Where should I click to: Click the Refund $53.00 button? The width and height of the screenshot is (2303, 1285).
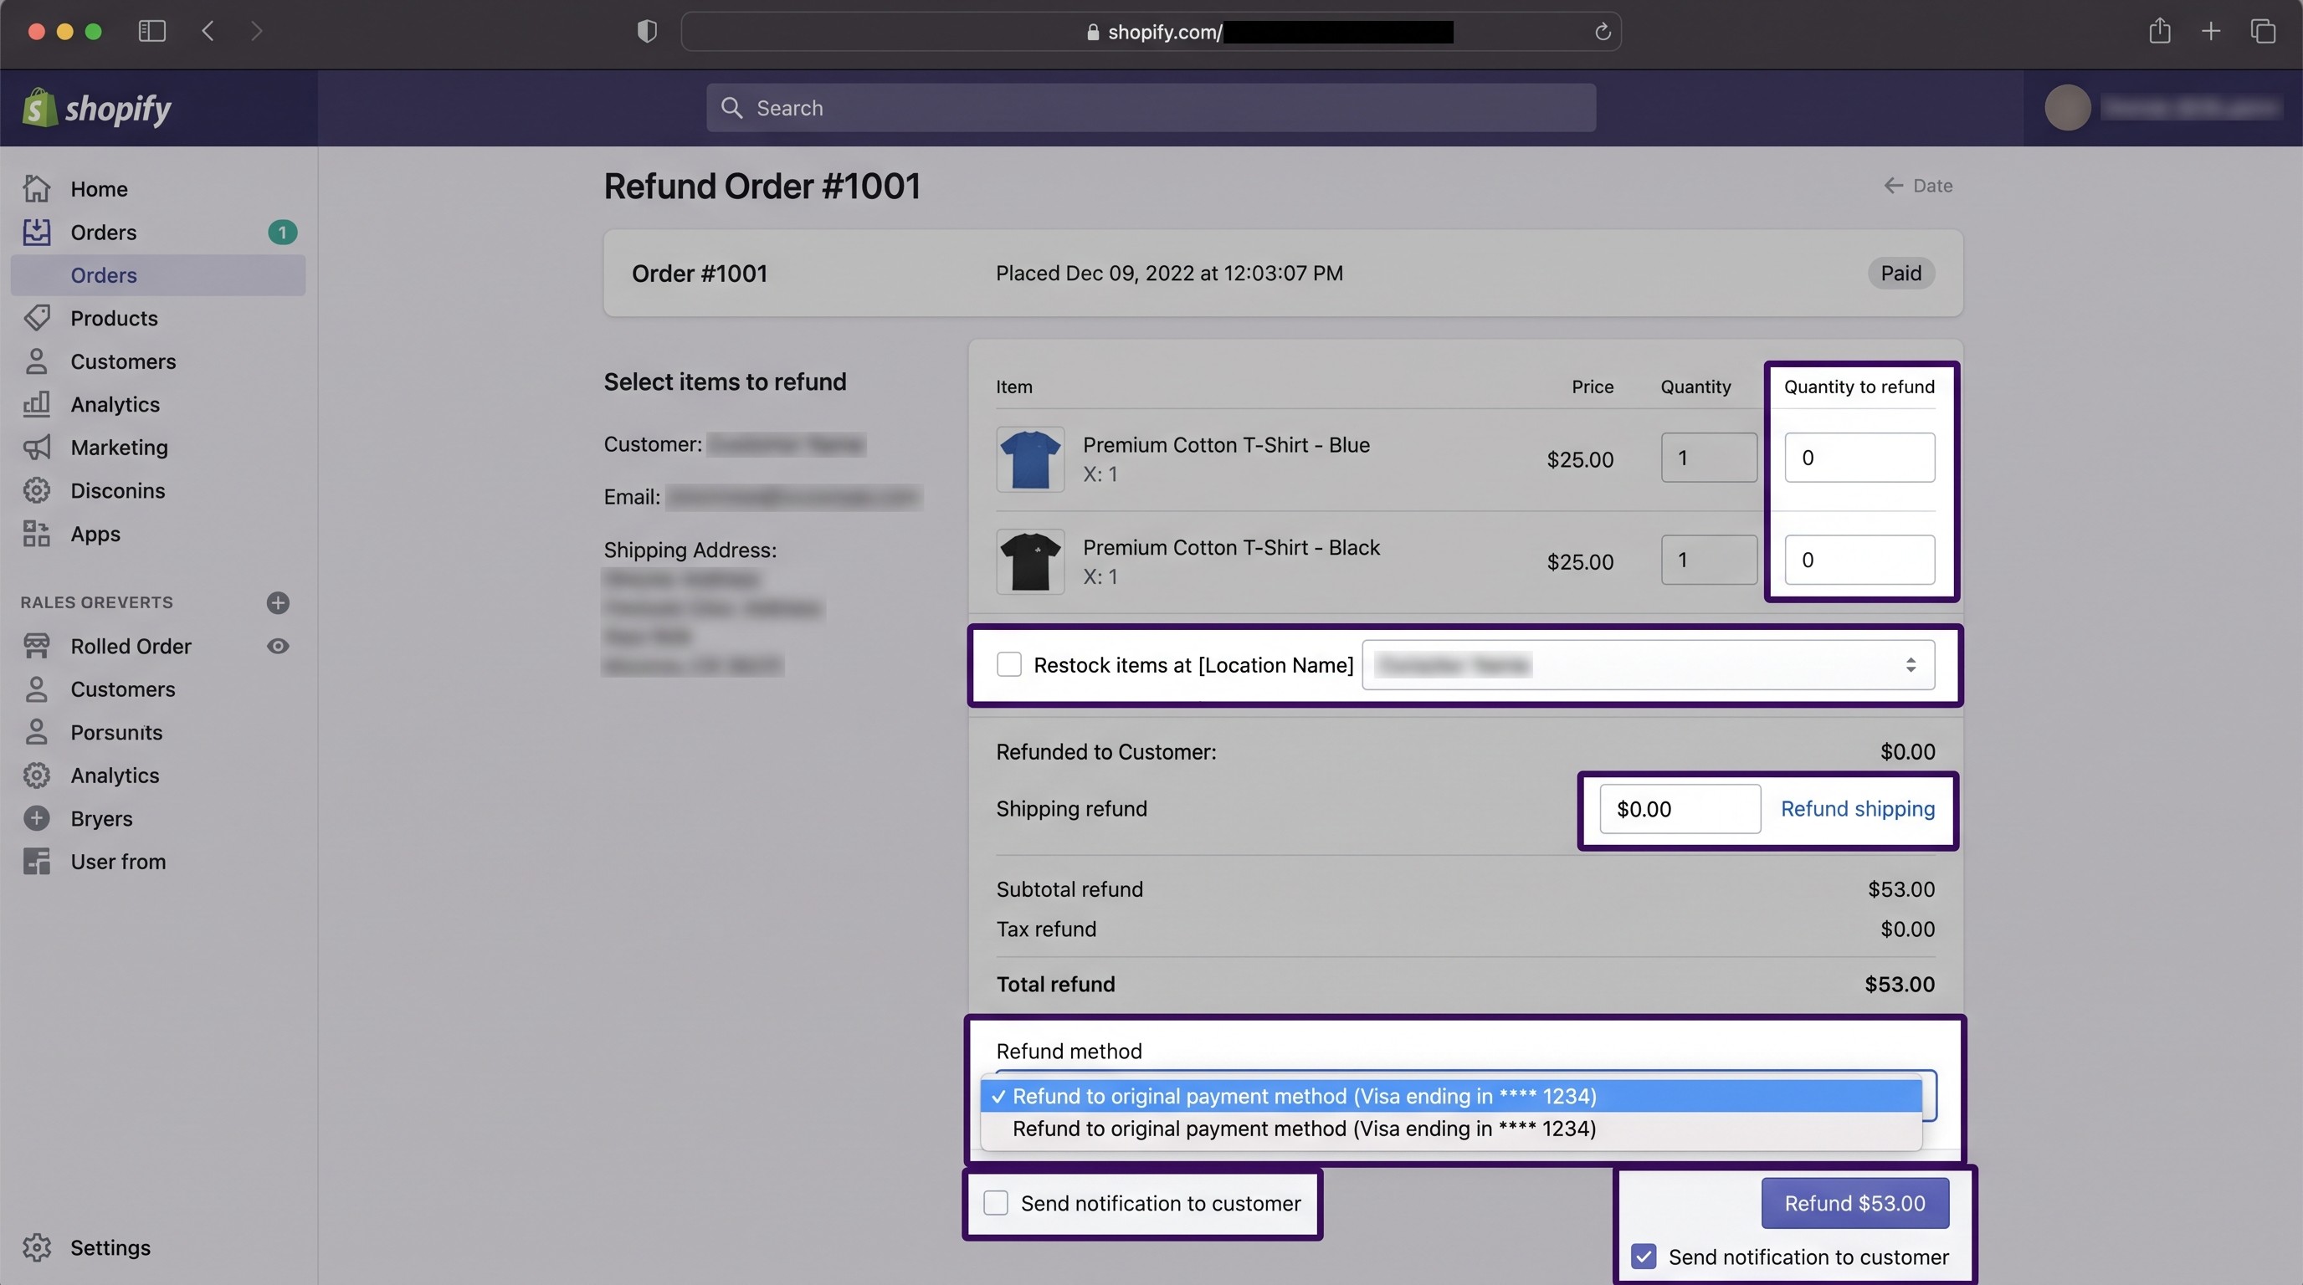point(1855,1203)
